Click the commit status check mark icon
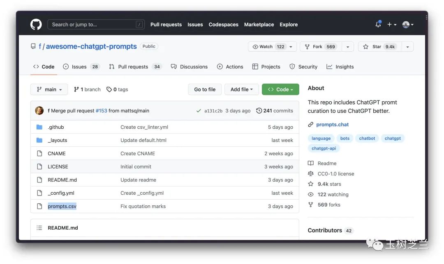This screenshot has width=444, height=264. 199,111
